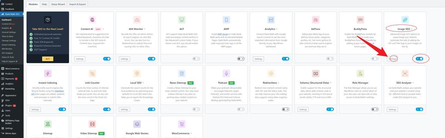This screenshot has height=138, width=445.
Task: Open Image SEO Settings button
Action: 392,59
